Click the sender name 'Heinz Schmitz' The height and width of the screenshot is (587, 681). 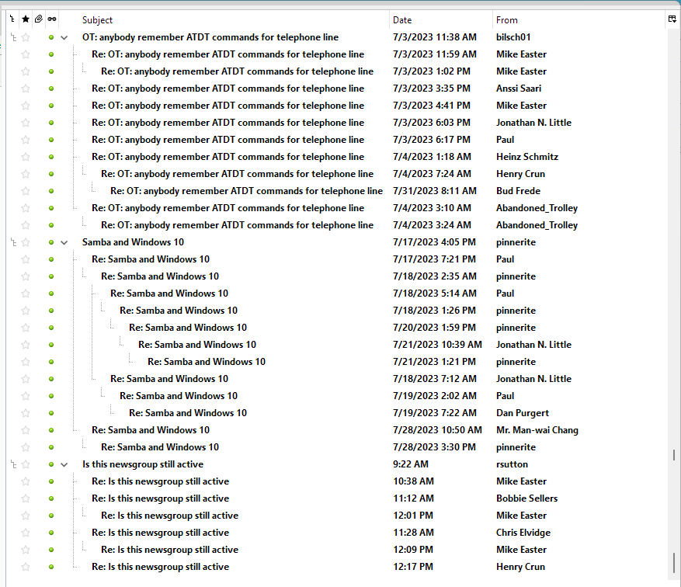coord(527,157)
